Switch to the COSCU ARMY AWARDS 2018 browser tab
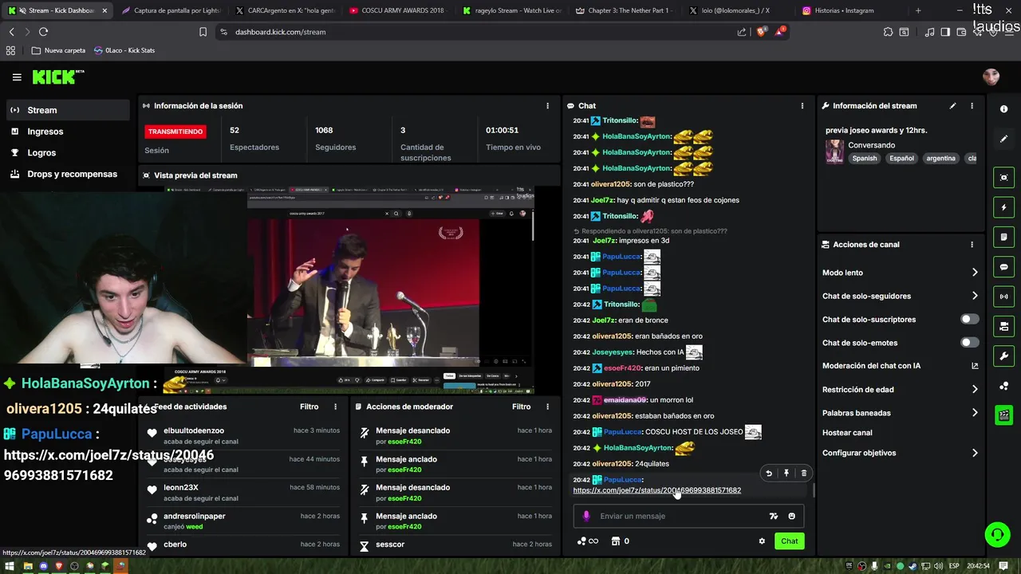The width and height of the screenshot is (1021, 574). 396,10
